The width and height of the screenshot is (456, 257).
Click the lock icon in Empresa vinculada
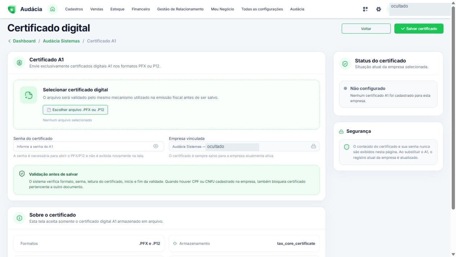[x=313, y=146]
